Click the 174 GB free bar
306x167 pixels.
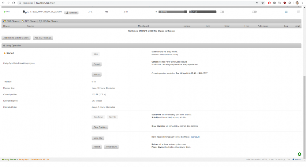203,12
